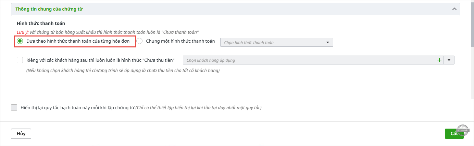Image resolution: width=474 pixels, height=146 pixels.
Task: Click the red "Lưu ý" note text
Action: click(x=23, y=32)
